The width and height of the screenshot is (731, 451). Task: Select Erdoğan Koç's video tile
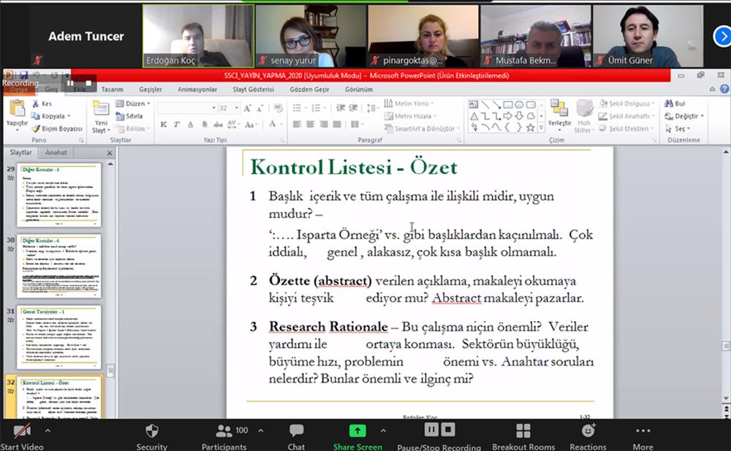[x=198, y=36]
